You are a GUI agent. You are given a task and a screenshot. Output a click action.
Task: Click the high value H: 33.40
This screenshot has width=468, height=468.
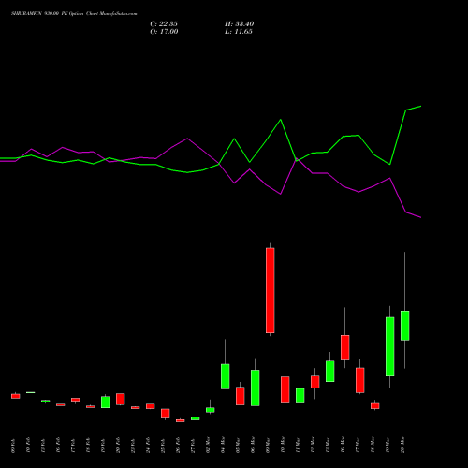tap(239, 24)
